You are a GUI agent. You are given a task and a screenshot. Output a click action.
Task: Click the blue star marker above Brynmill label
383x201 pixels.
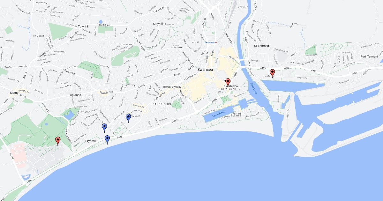104,128
